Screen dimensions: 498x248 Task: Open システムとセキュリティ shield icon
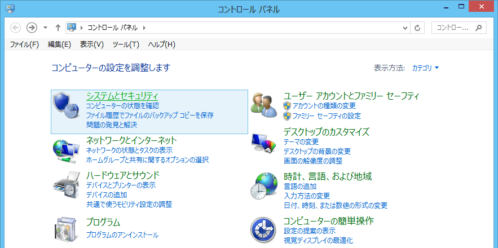coord(66,107)
